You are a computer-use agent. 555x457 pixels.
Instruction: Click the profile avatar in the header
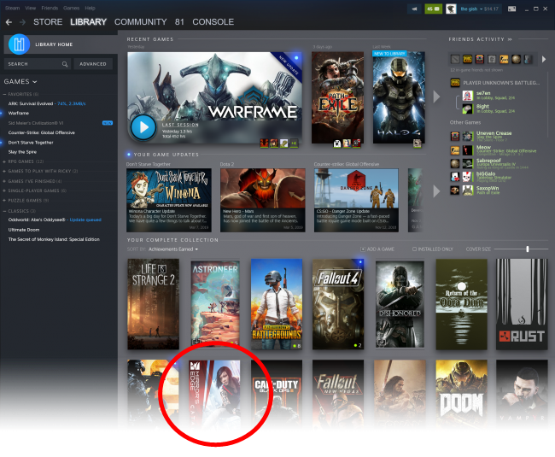click(451, 9)
